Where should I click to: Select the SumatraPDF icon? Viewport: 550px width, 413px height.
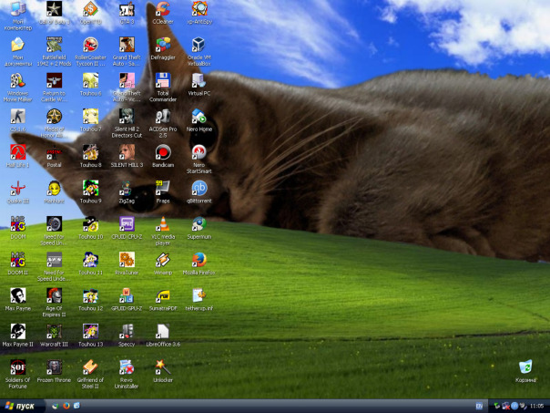(163, 296)
